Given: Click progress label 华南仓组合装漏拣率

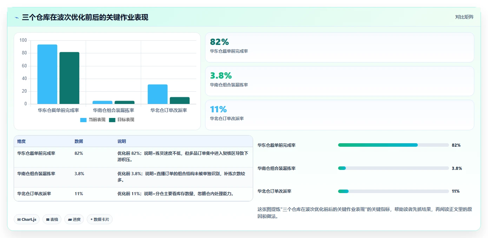Looking at the screenshot, I should tap(276, 168).
